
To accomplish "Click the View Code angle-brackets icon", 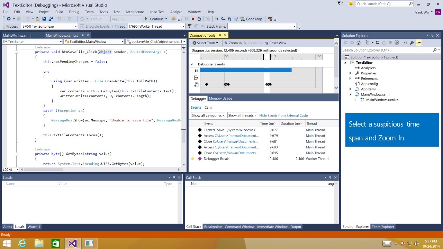I will (405, 43).
